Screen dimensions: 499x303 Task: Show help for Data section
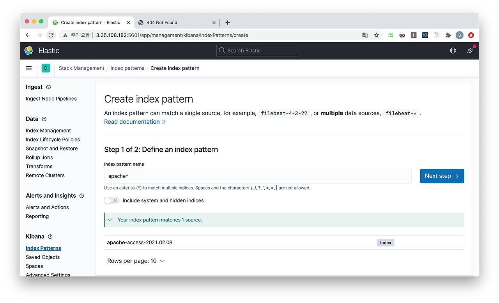pyautogui.click(x=44, y=119)
